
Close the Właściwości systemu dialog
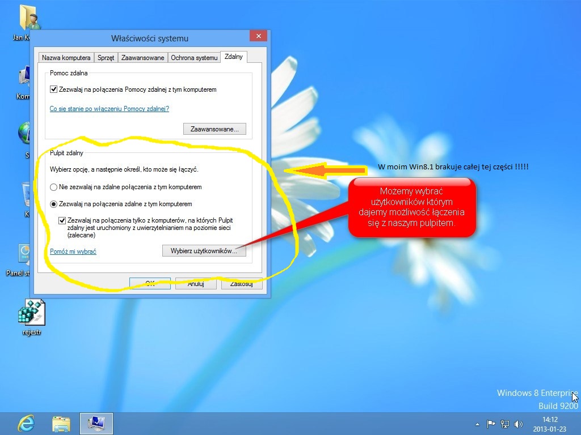258,36
